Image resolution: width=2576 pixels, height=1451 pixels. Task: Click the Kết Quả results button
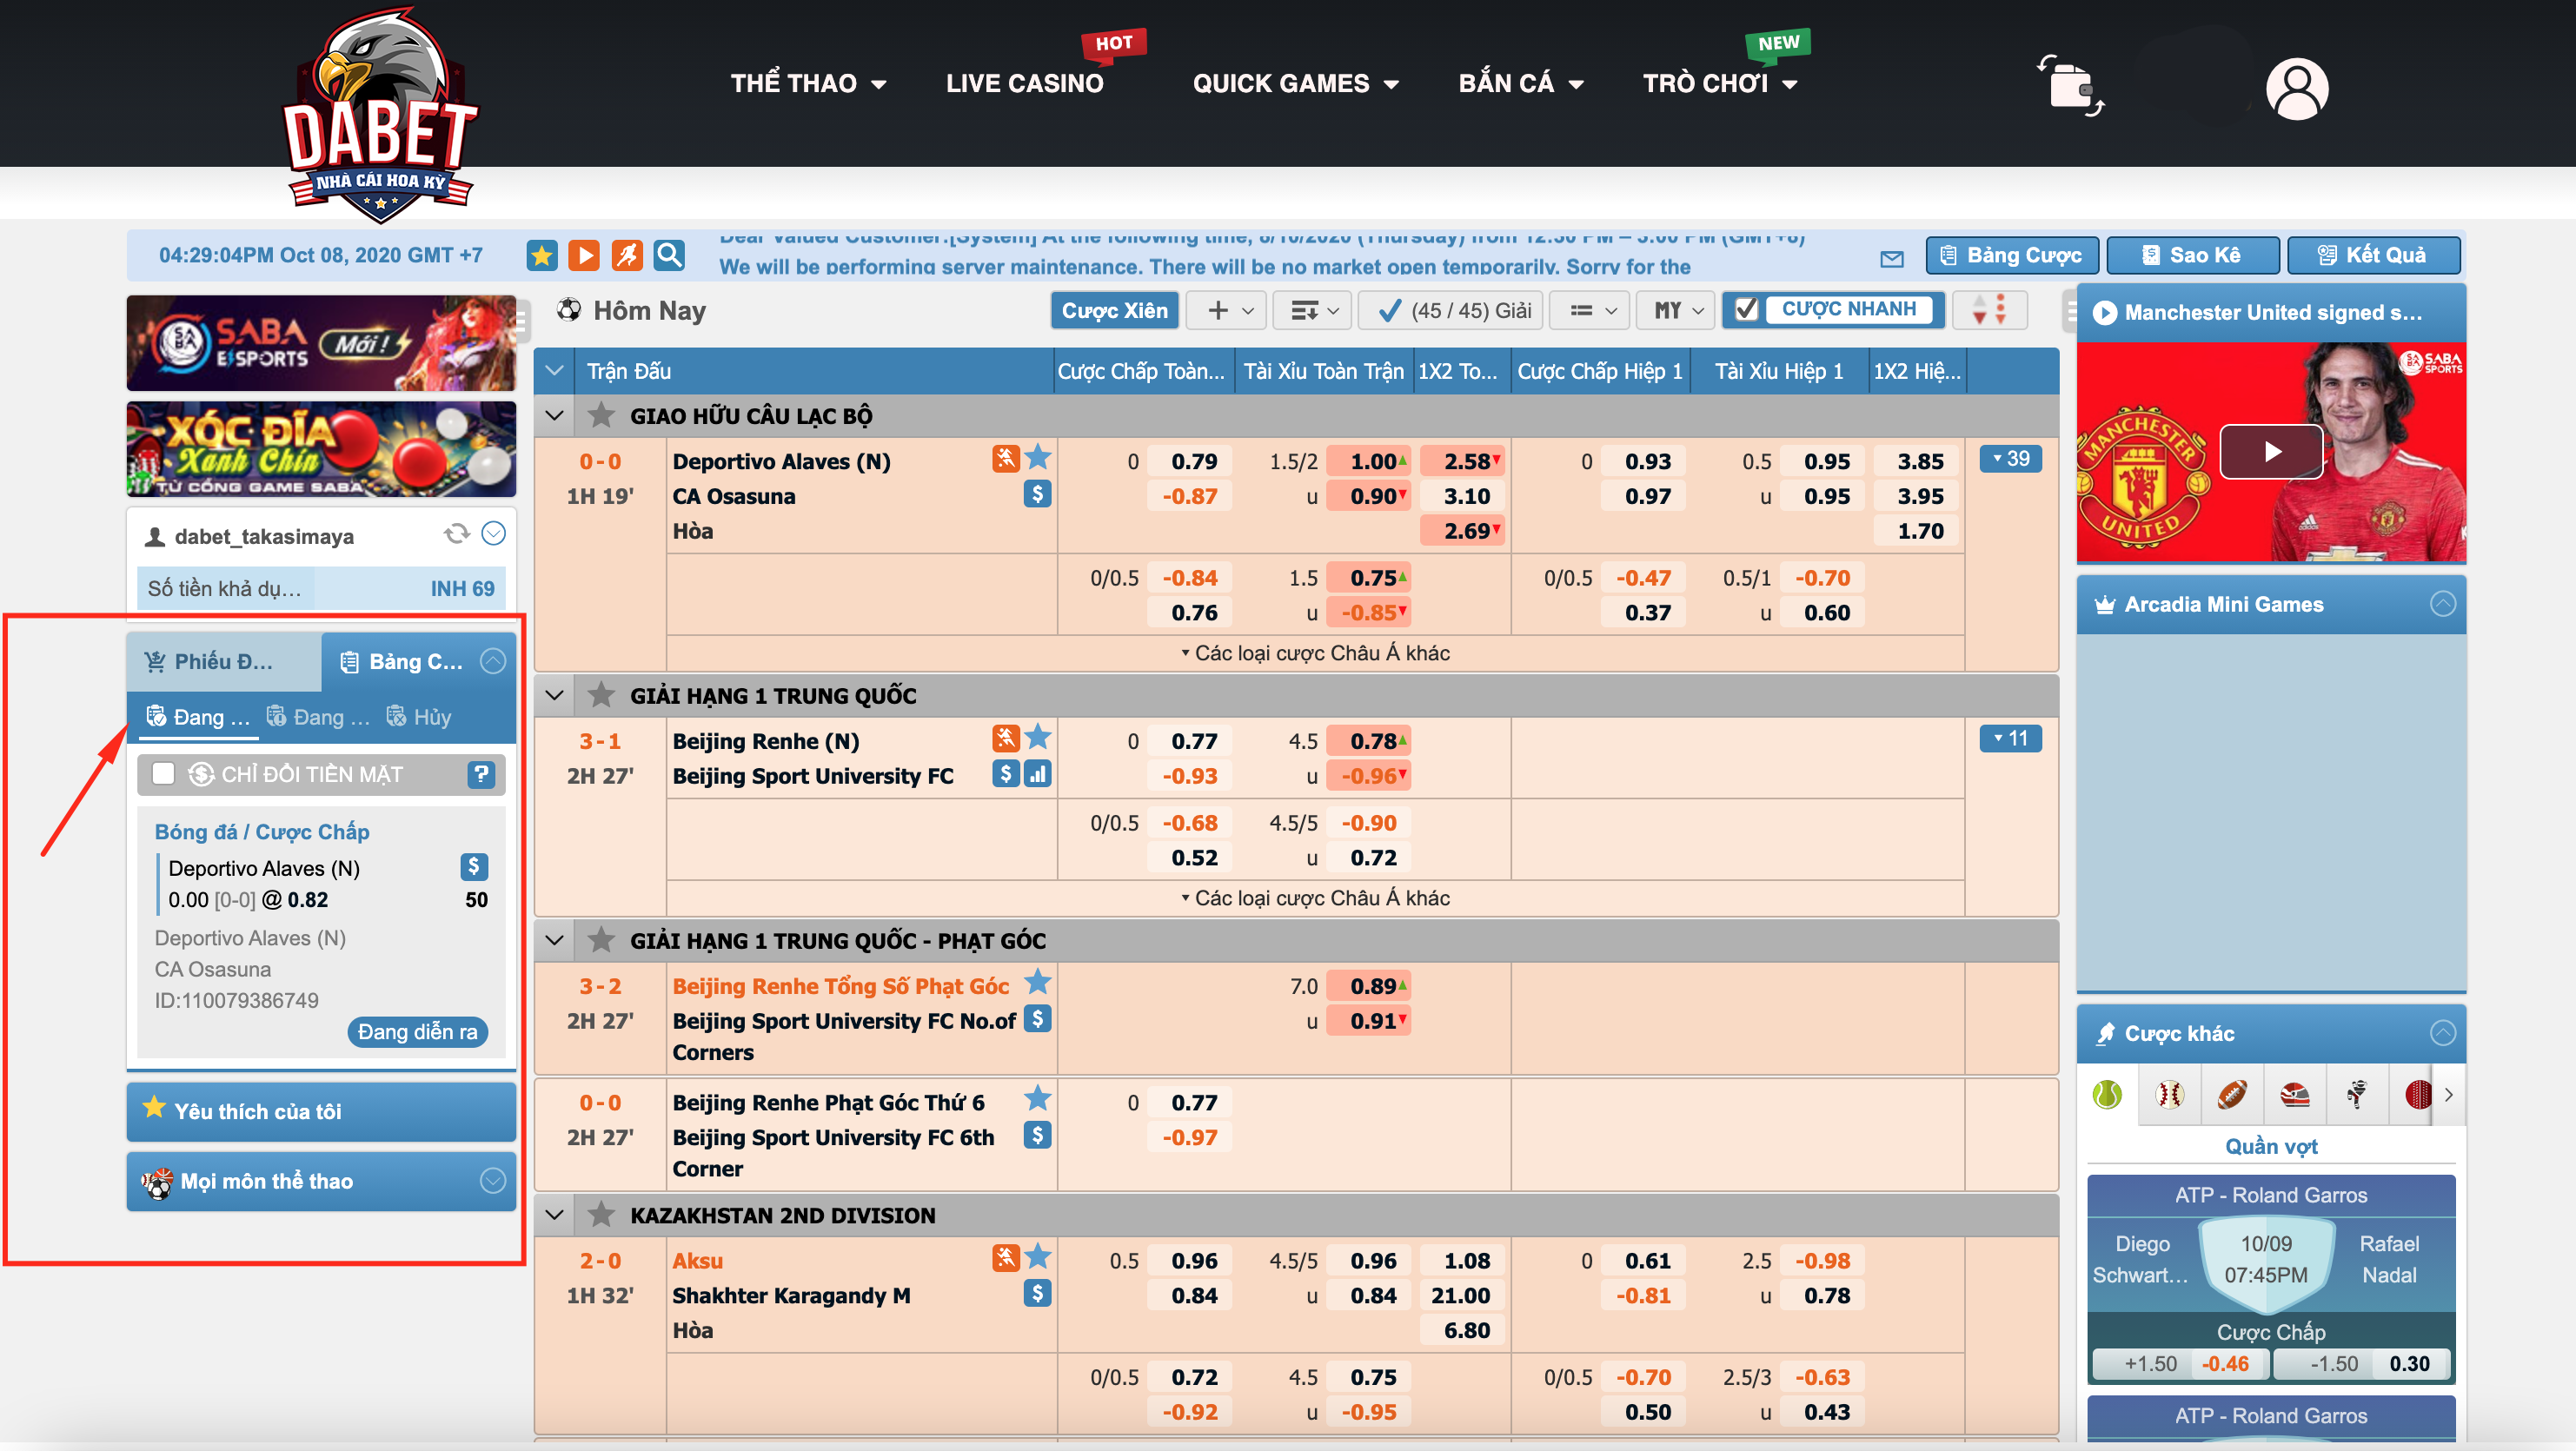point(2373,255)
